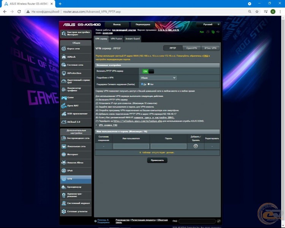285x228 pixels.
Task: Bookmark page with the star icon
Action: pos(257,12)
